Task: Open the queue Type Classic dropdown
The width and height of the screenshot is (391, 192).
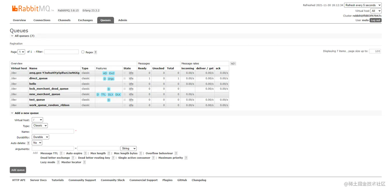Action: (40, 126)
